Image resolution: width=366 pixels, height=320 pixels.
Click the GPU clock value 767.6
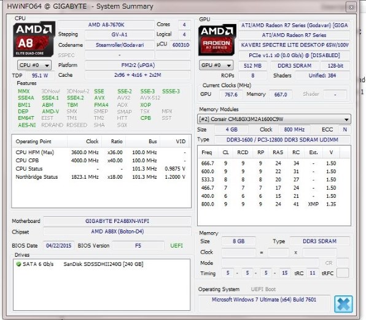coord(231,95)
